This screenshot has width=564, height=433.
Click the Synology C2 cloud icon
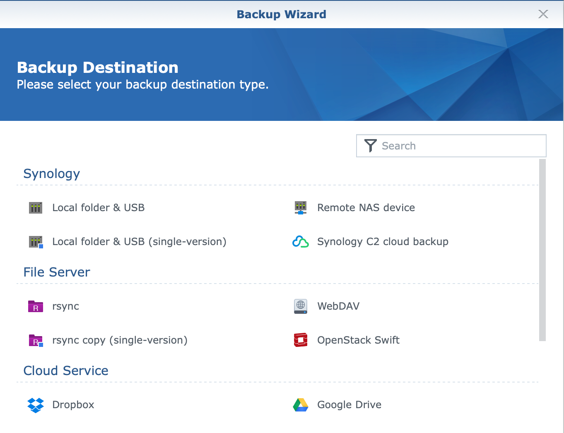pos(301,242)
